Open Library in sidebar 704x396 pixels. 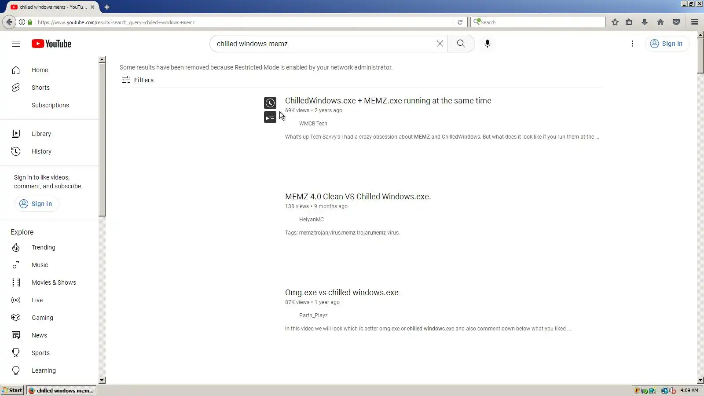point(49,134)
